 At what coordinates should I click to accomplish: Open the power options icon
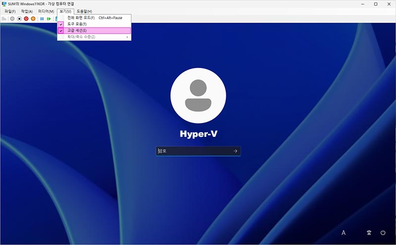[383, 233]
